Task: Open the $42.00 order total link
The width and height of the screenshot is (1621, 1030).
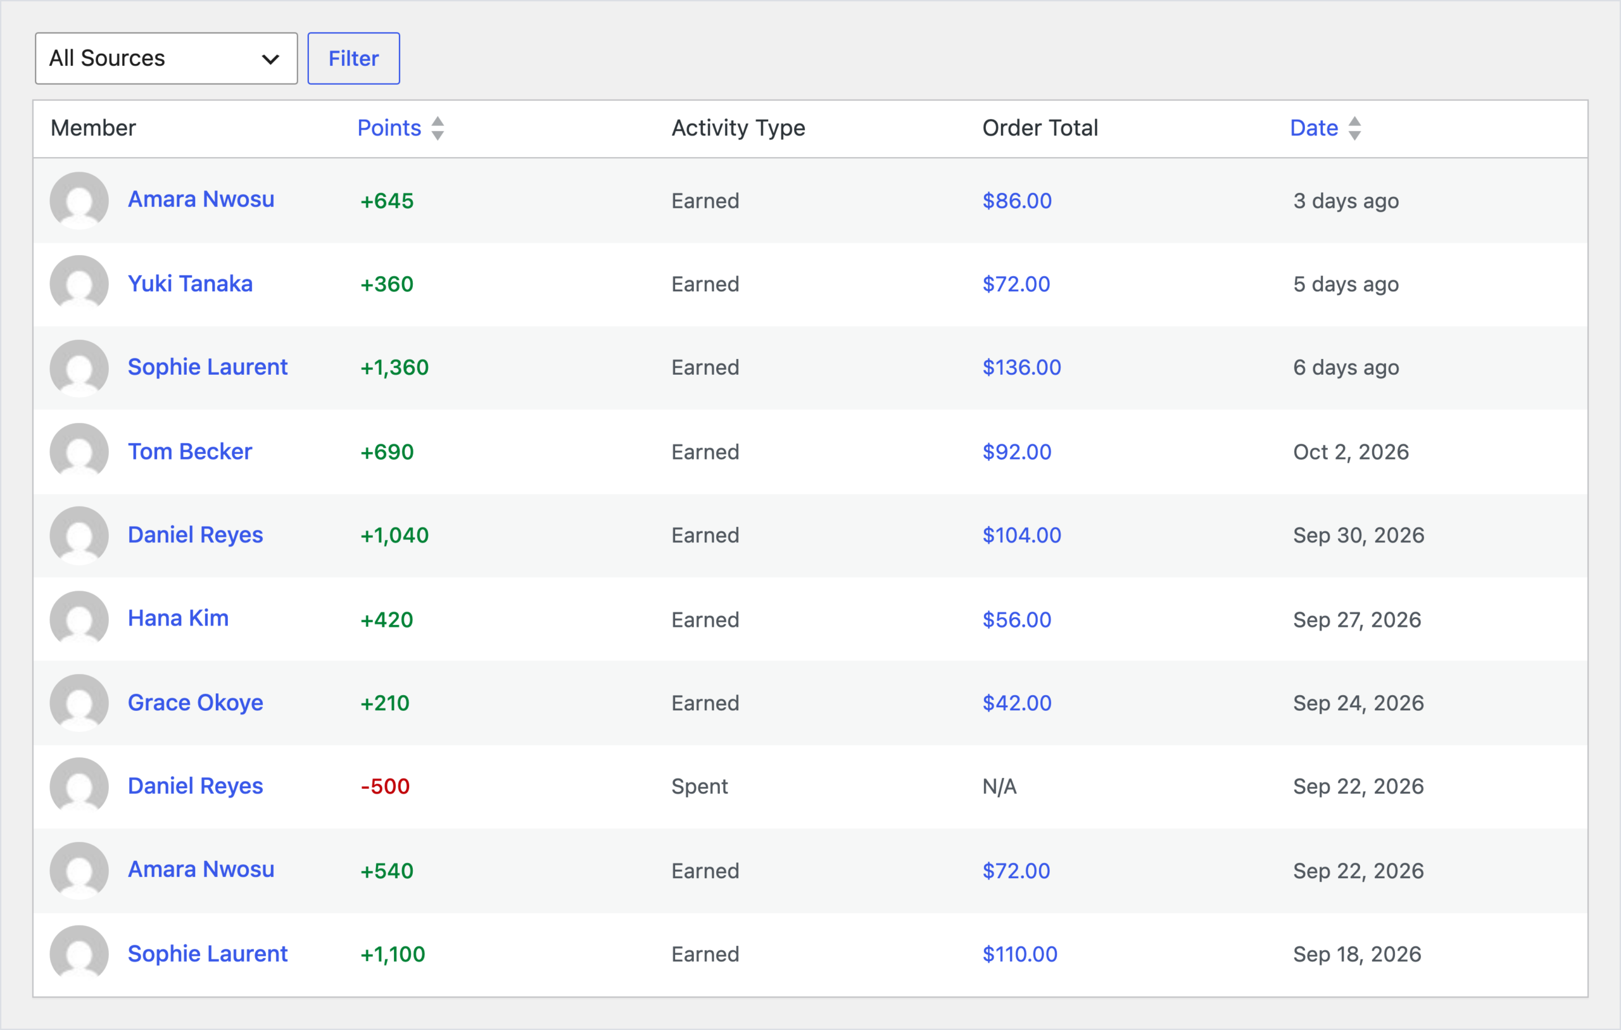Action: tap(1016, 703)
